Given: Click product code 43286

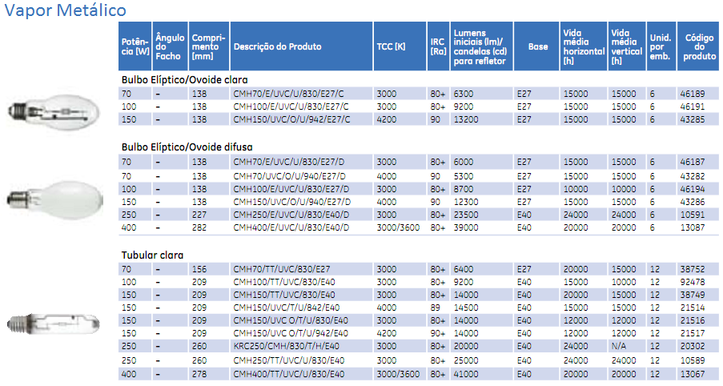Looking at the screenshot, I should coord(692,202).
